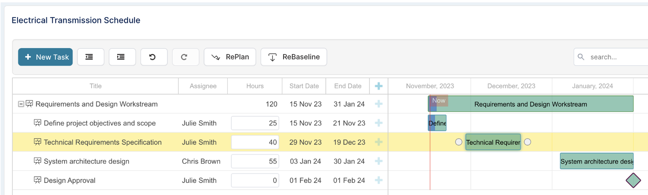Click right dependency circle of Technical Requirements bar
The image size is (648, 195).
(x=528, y=142)
